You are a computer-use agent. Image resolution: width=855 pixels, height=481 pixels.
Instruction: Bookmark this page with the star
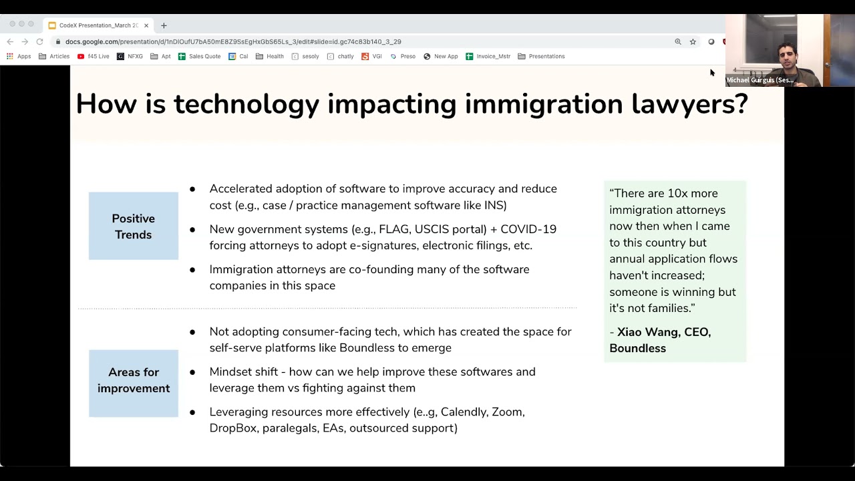pyautogui.click(x=693, y=41)
